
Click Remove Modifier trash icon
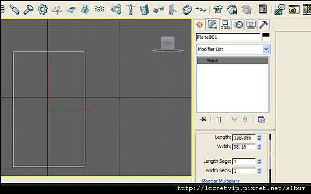245,119
